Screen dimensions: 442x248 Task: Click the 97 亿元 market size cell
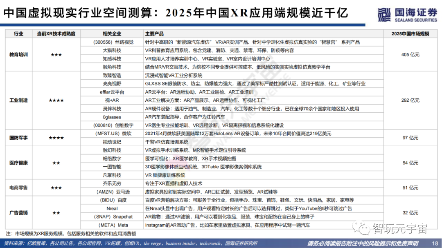coord(410,138)
